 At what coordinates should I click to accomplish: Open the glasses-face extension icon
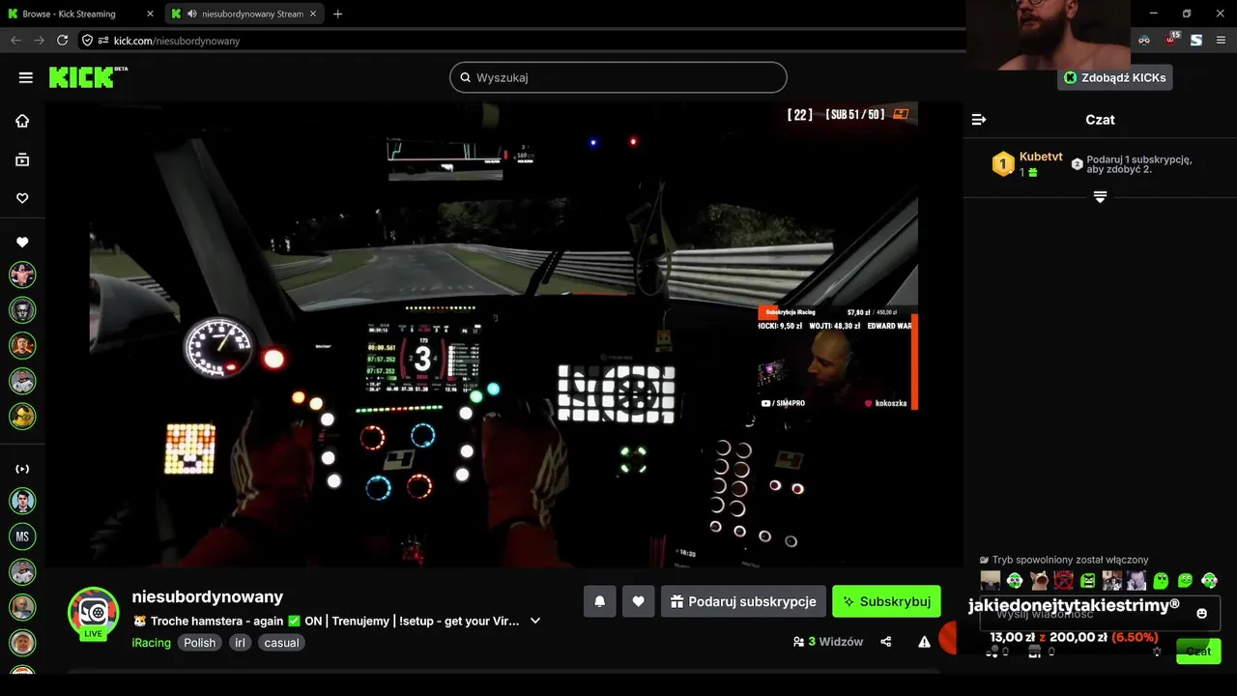coord(1144,40)
